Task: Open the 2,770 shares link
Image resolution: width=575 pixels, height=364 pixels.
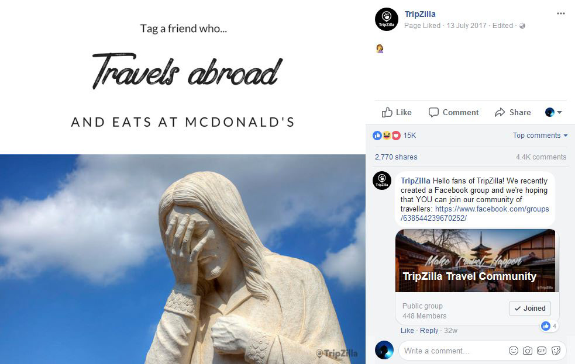Action: pyautogui.click(x=396, y=157)
